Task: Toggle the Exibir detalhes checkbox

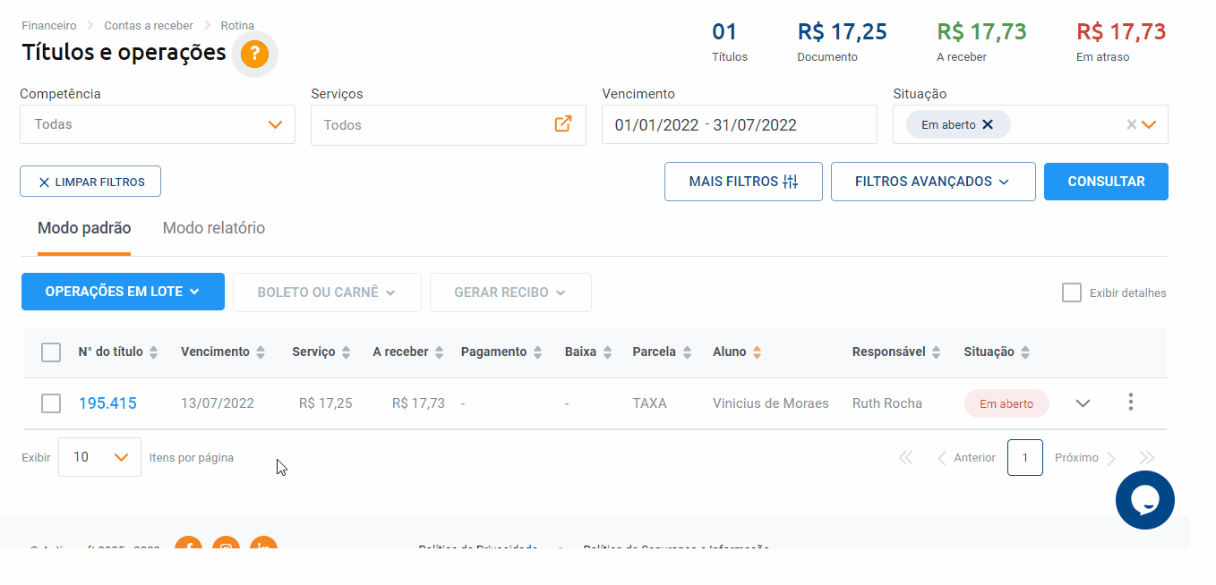Action: (x=1072, y=292)
